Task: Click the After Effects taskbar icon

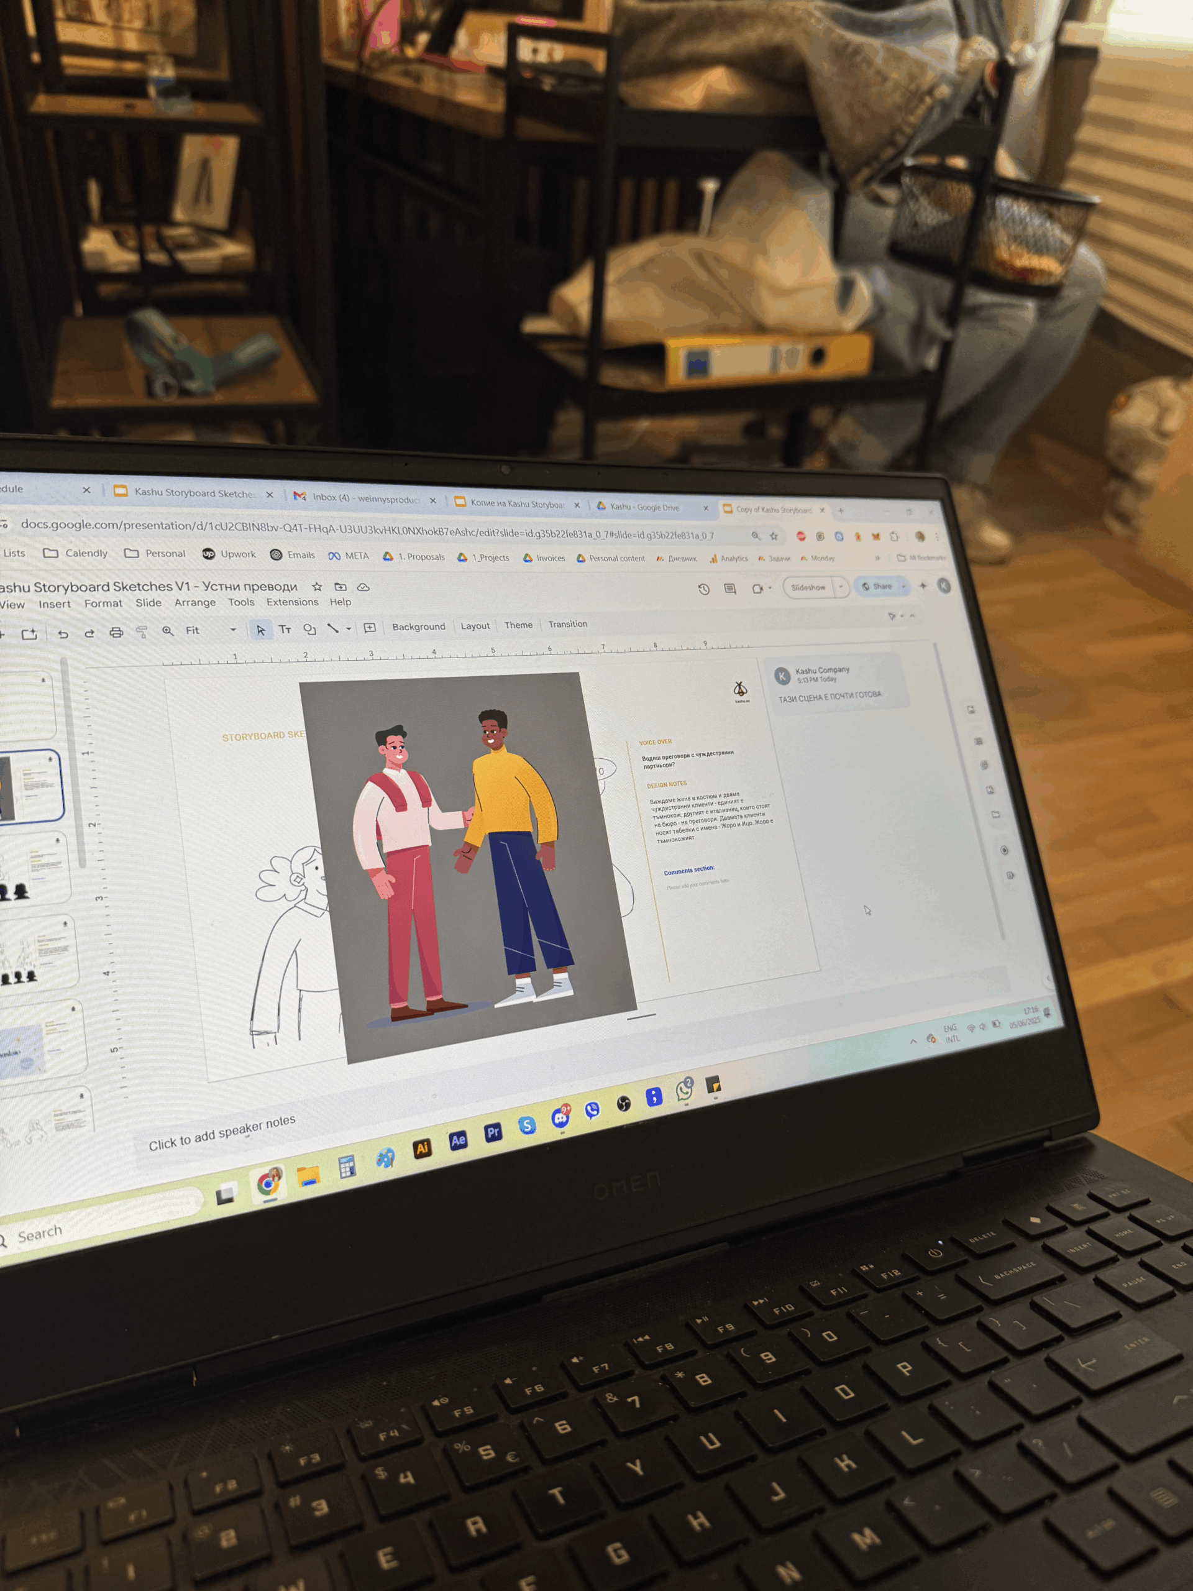Action: pyautogui.click(x=458, y=1140)
